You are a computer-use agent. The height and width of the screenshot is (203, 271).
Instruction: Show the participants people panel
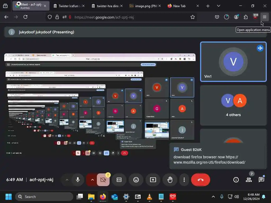click(x=249, y=180)
